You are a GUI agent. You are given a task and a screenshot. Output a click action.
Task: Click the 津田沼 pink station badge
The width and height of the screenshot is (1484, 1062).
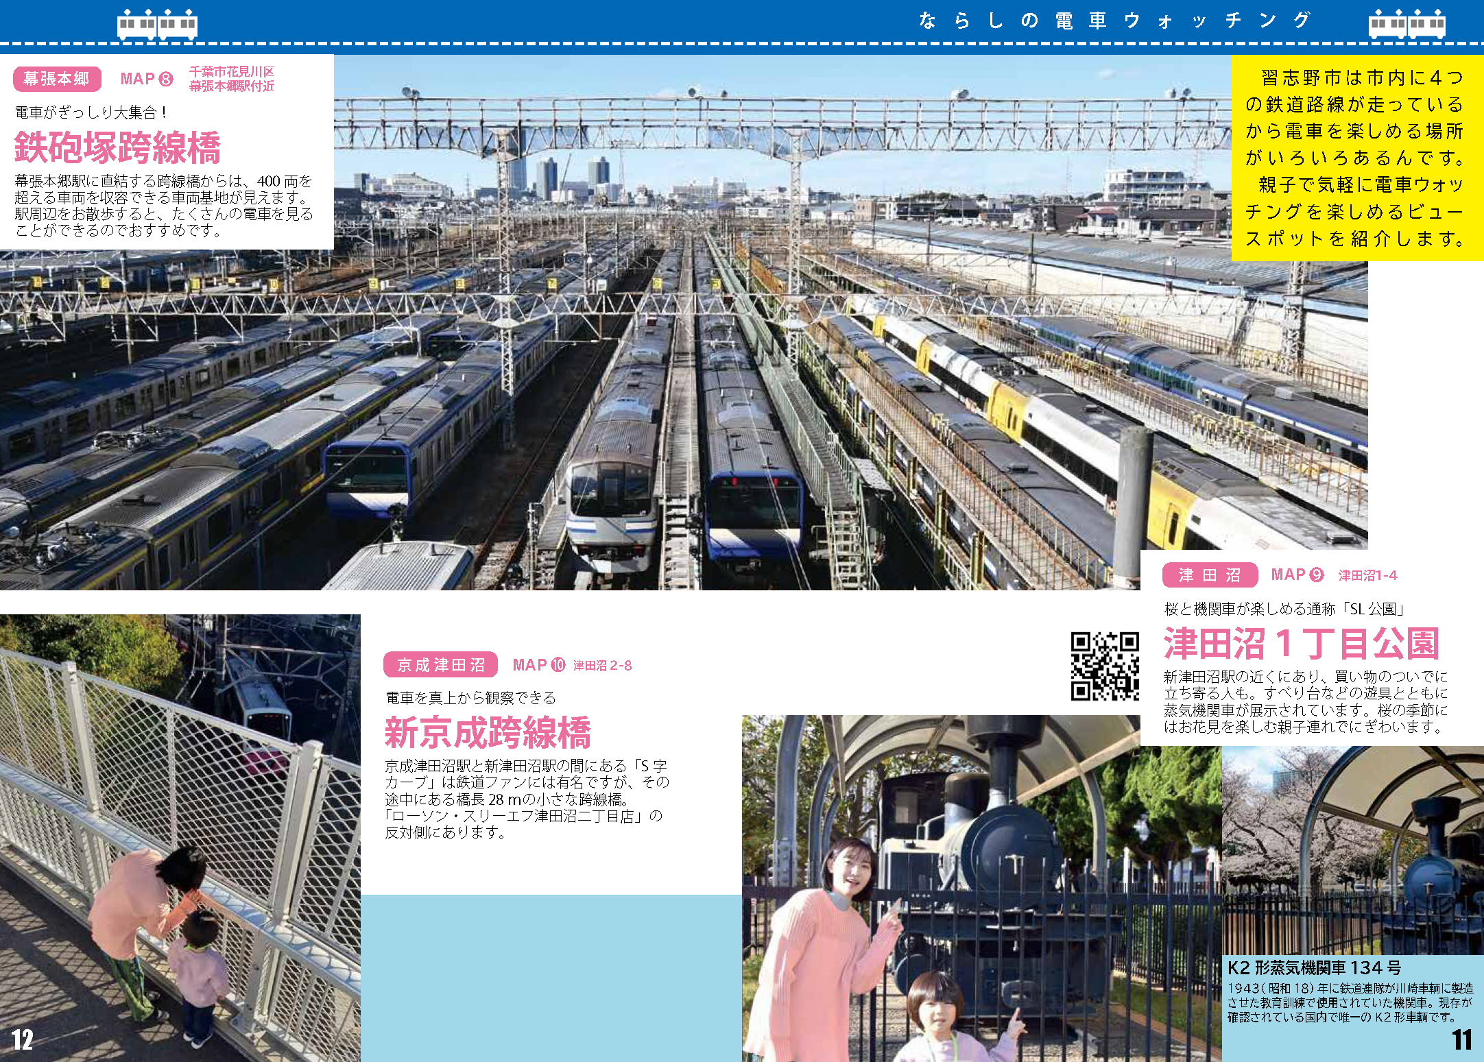(x=1210, y=575)
